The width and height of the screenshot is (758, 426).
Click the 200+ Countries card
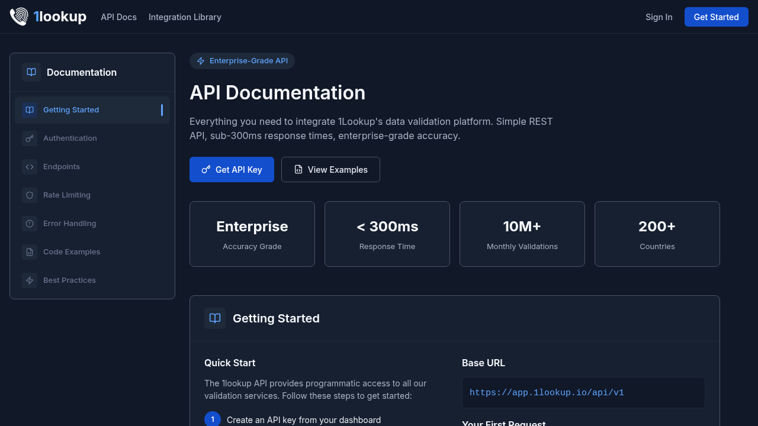coord(657,234)
